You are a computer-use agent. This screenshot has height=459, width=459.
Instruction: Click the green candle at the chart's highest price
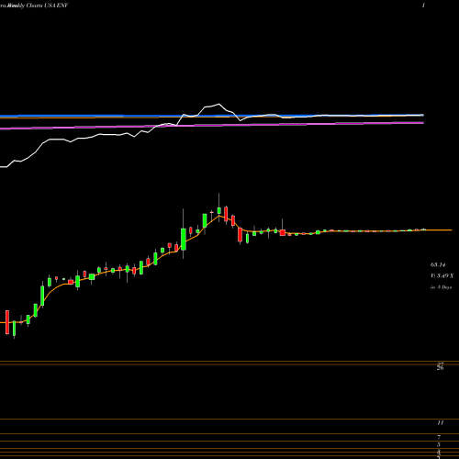[219, 210]
